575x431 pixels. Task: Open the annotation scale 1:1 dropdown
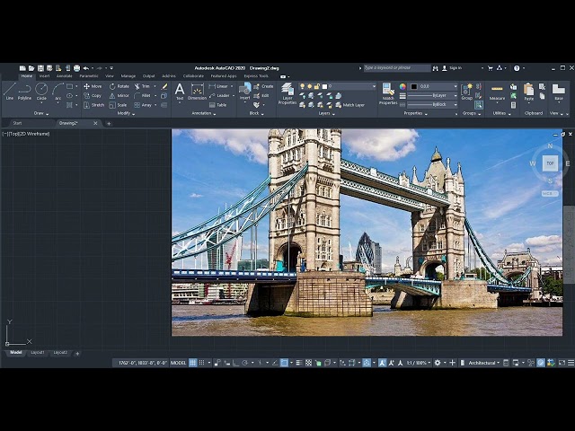point(418,363)
